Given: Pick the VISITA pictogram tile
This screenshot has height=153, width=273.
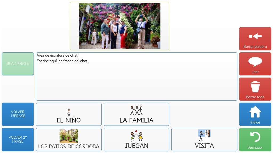Looking at the screenshot, I should pyautogui.click(x=204, y=140).
